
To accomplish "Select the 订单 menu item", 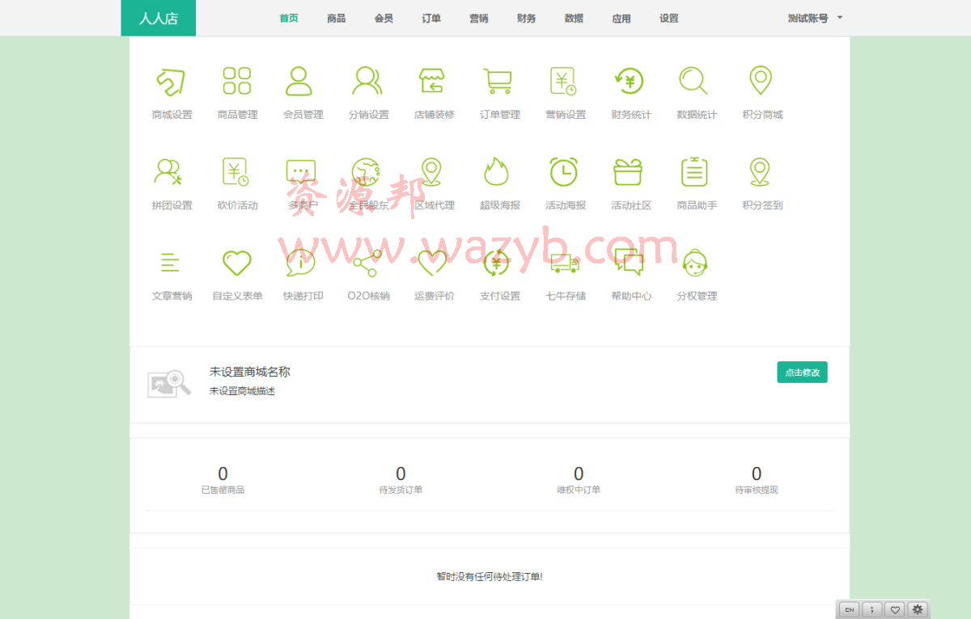I will [x=431, y=18].
